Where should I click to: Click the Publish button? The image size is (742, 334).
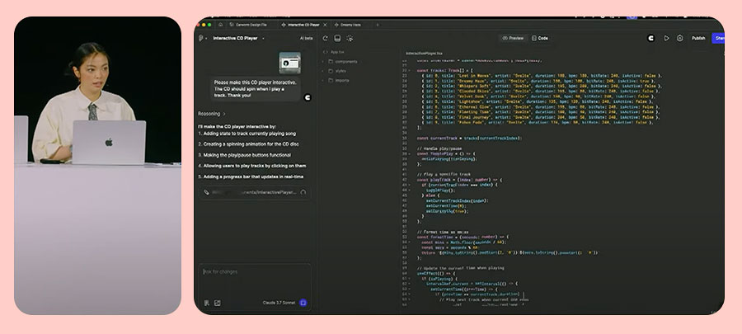click(x=698, y=38)
